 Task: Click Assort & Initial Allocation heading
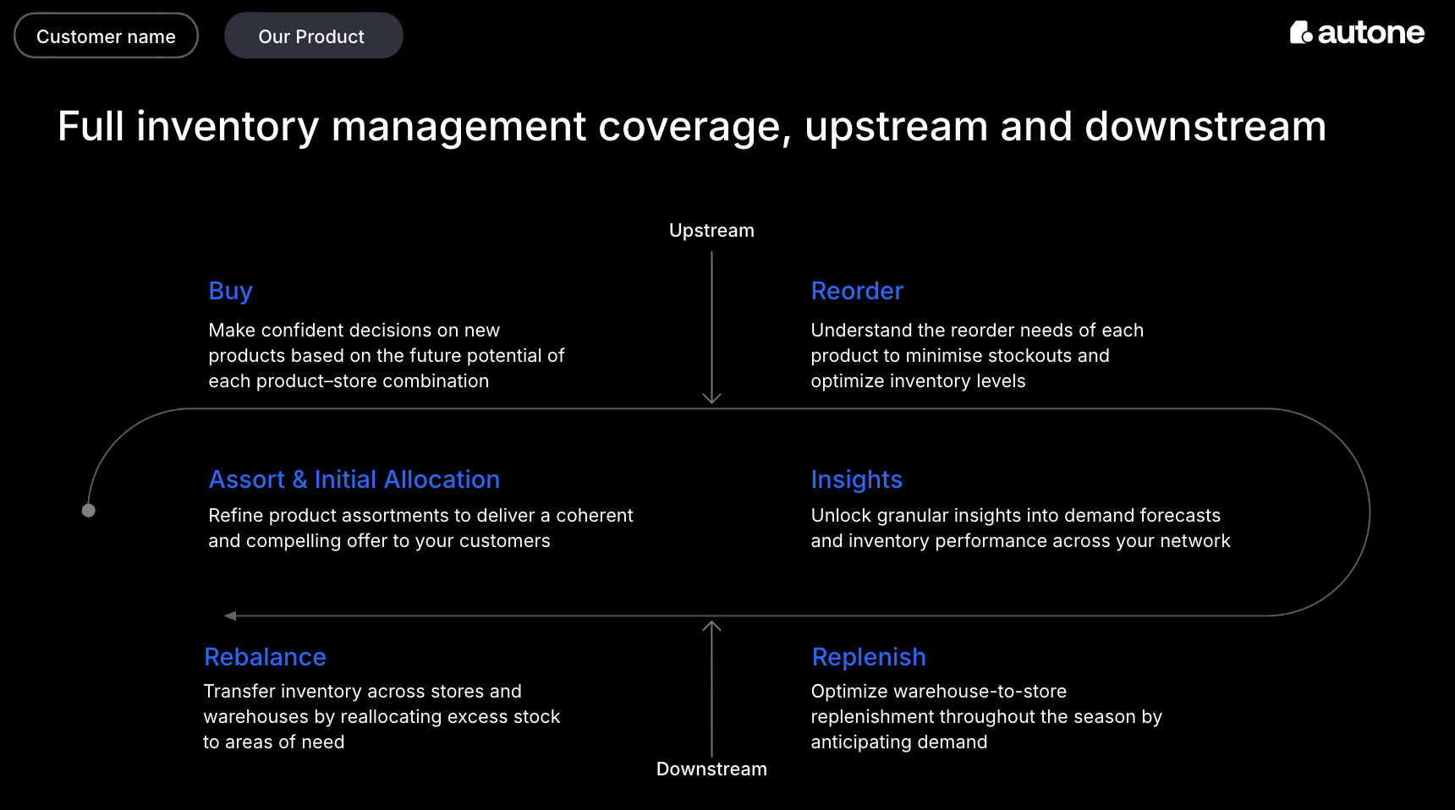[354, 479]
